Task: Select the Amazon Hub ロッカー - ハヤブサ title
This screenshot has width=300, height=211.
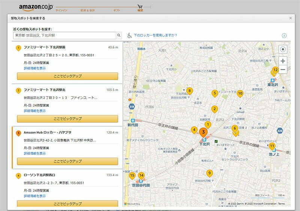Action: pyautogui.click(x=48, y=133)
